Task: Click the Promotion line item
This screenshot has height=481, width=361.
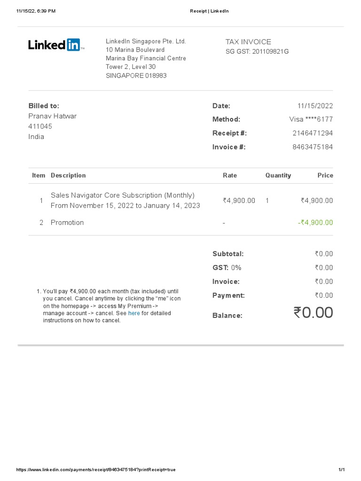Action: 67,223
